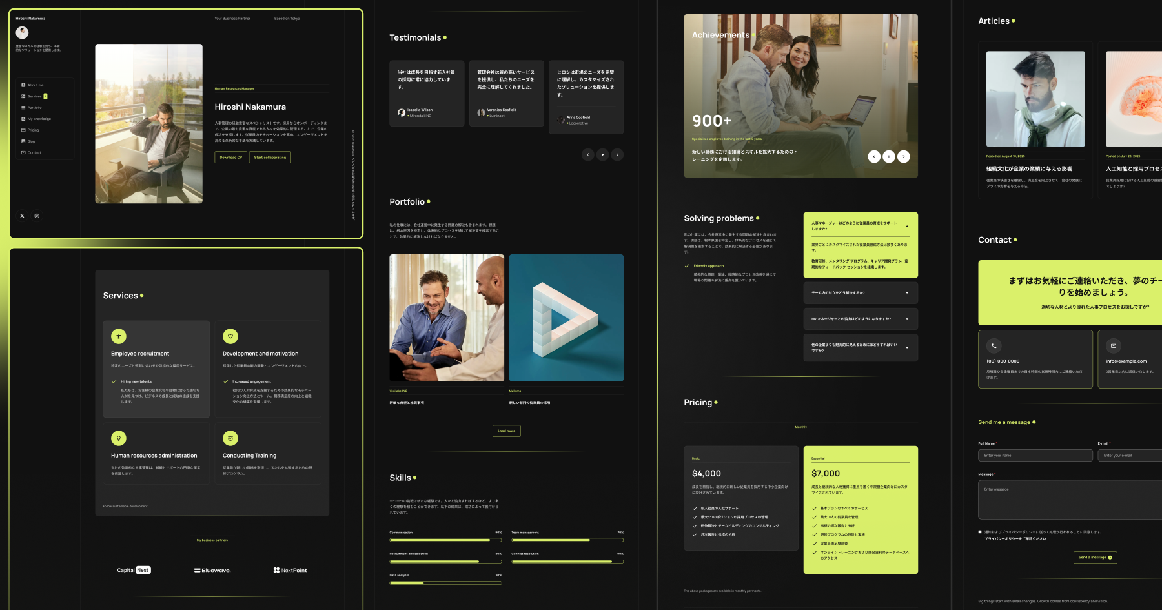Click the envelope icon above info@example.com
The height and width of the screenshot is (610, 1162).
[1113, 345]
